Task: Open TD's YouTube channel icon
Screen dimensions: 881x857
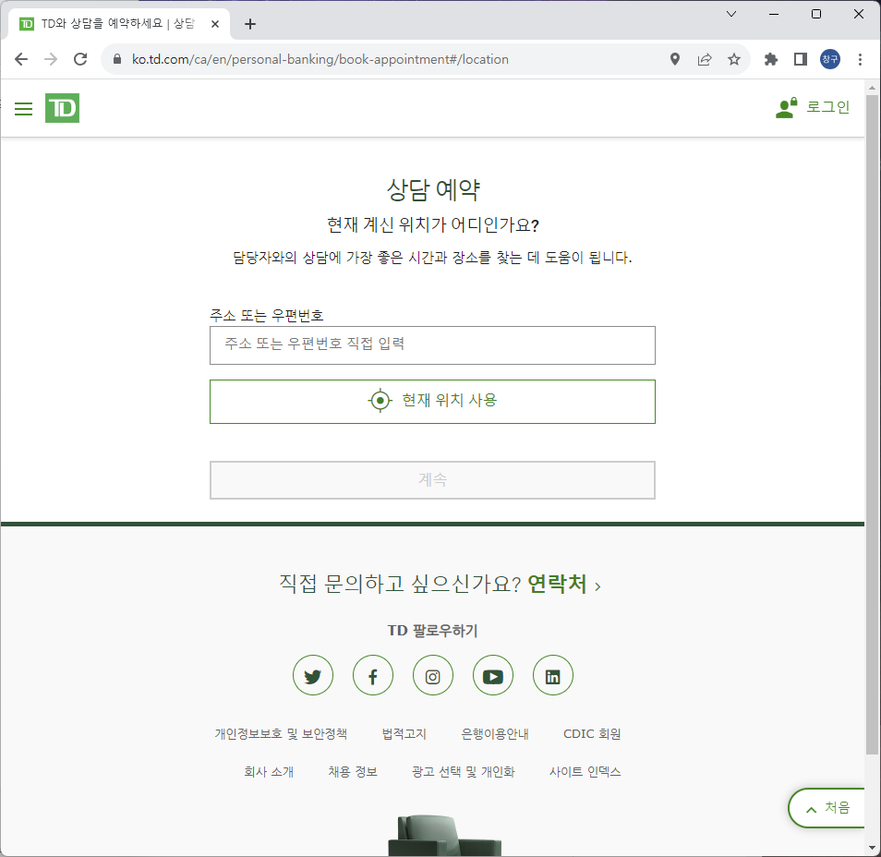Action: click(x=493, y=675)
